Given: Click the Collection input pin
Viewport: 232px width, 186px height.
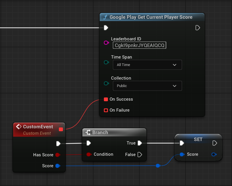Looking at the screenshot, I should [106, 83].
